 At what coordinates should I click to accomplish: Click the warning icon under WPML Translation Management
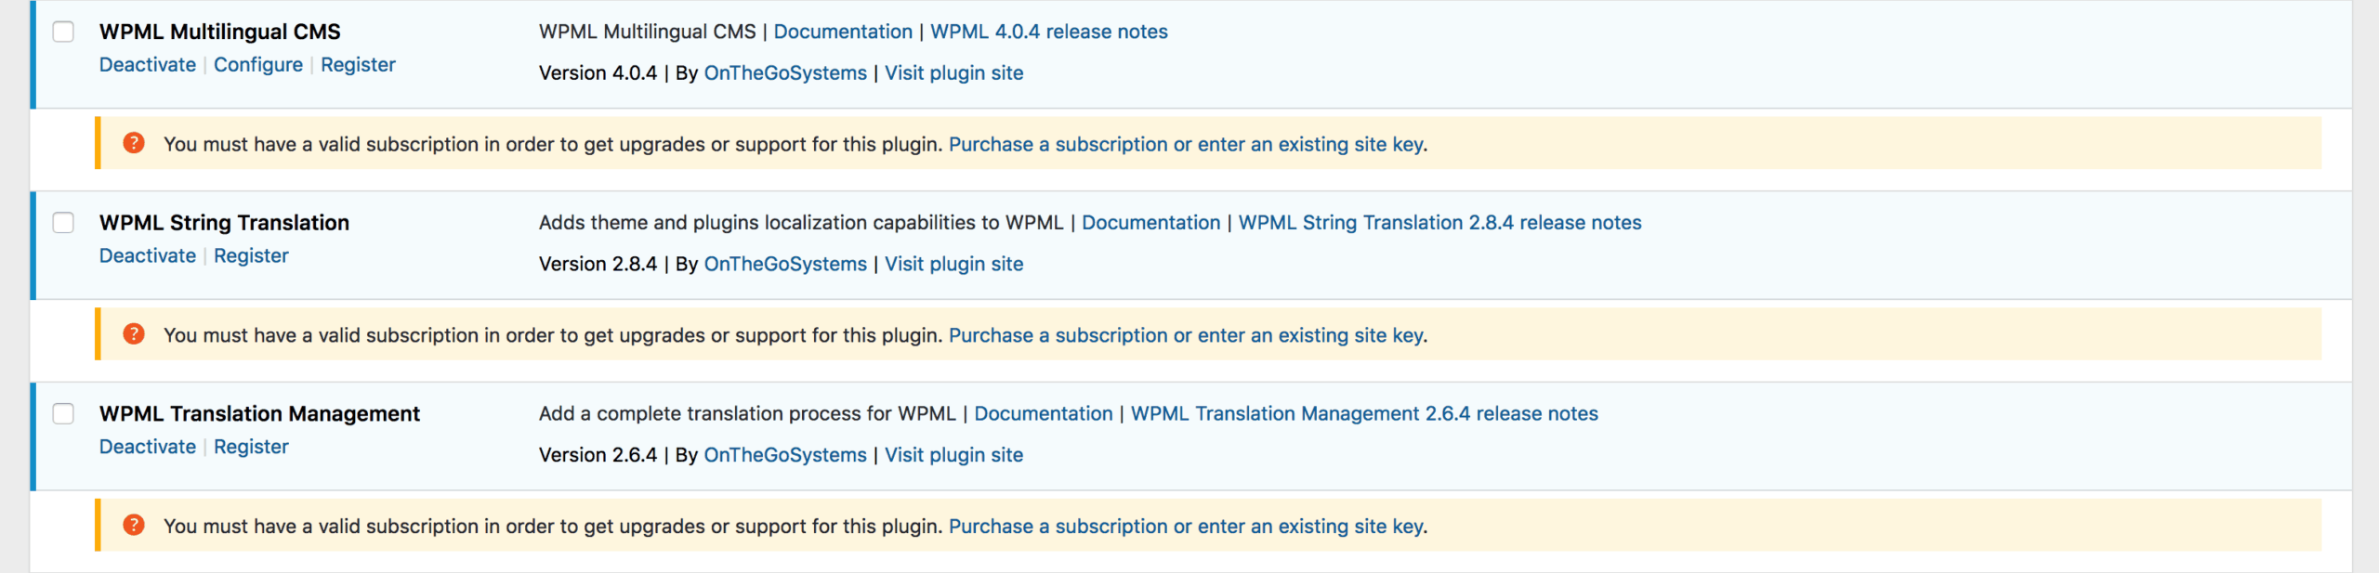134,525
